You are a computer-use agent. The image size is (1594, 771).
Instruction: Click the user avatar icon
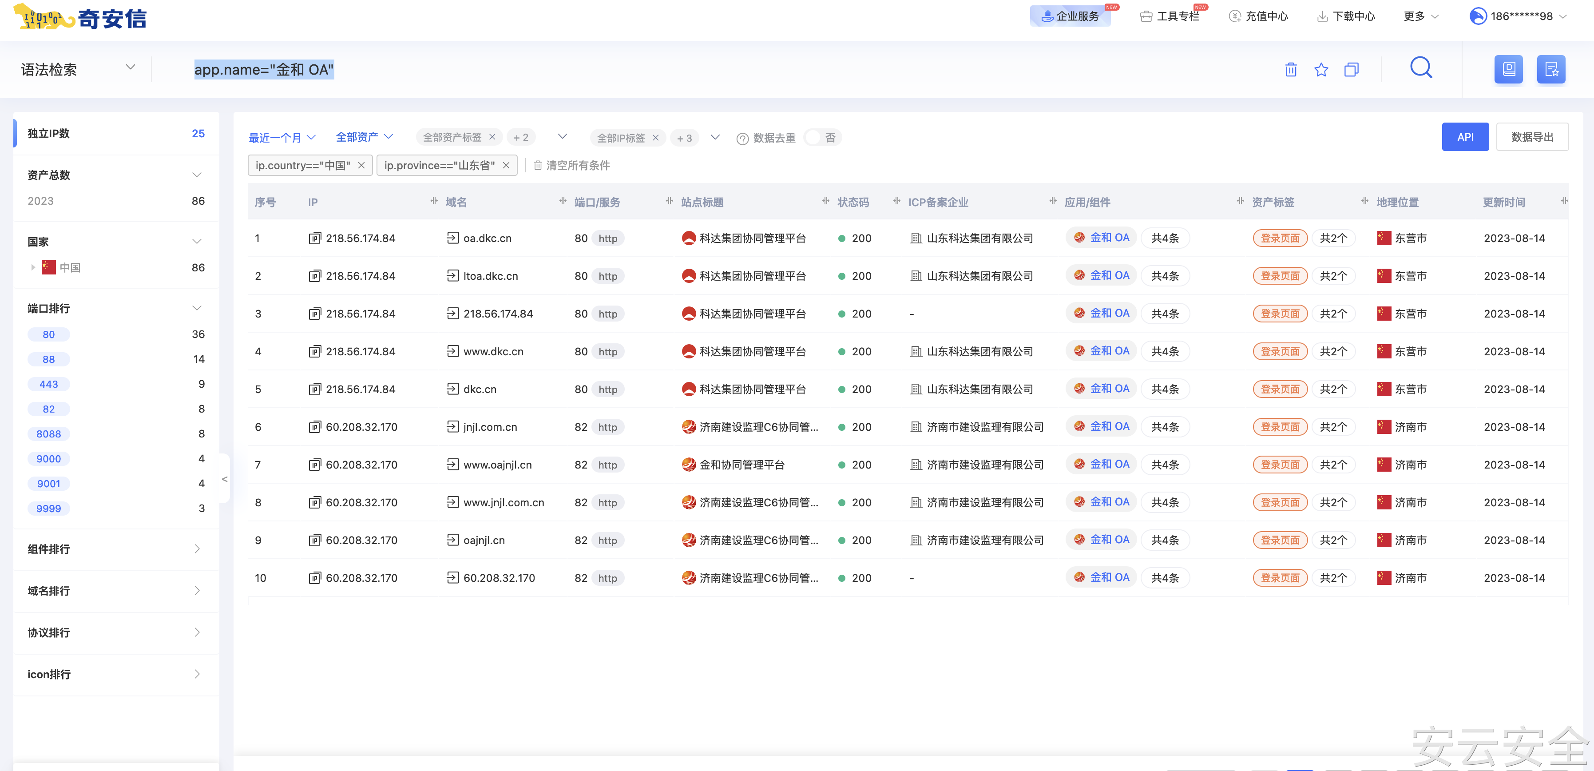point(1478,16)
